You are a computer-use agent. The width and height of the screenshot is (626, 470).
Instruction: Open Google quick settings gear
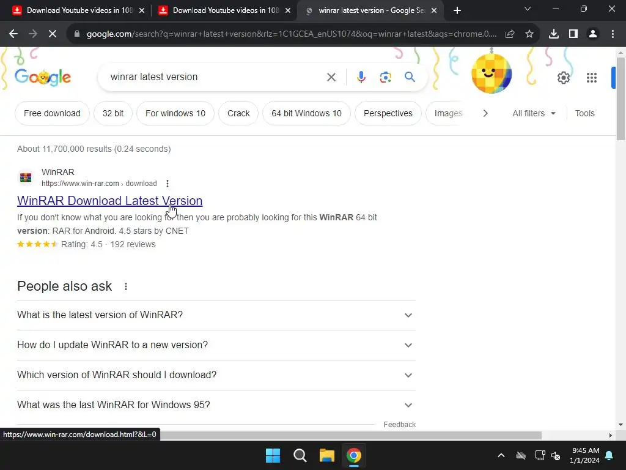563,78
